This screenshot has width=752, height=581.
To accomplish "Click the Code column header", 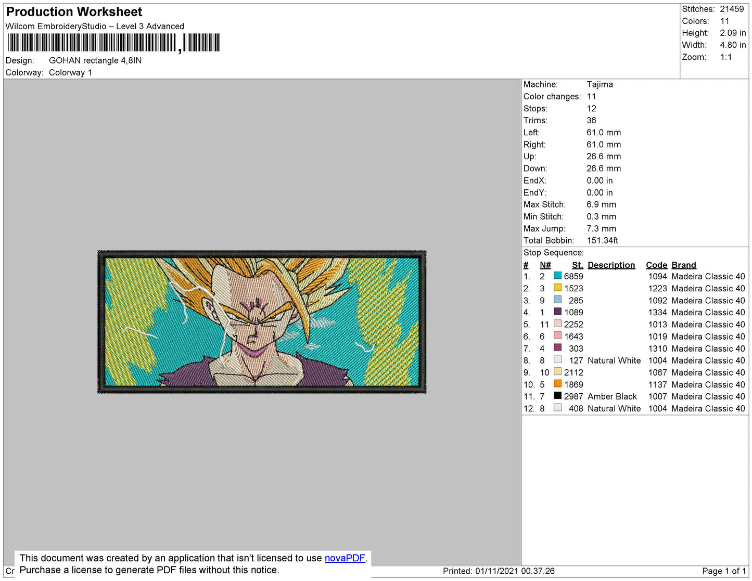I will [x=656, y=265].
